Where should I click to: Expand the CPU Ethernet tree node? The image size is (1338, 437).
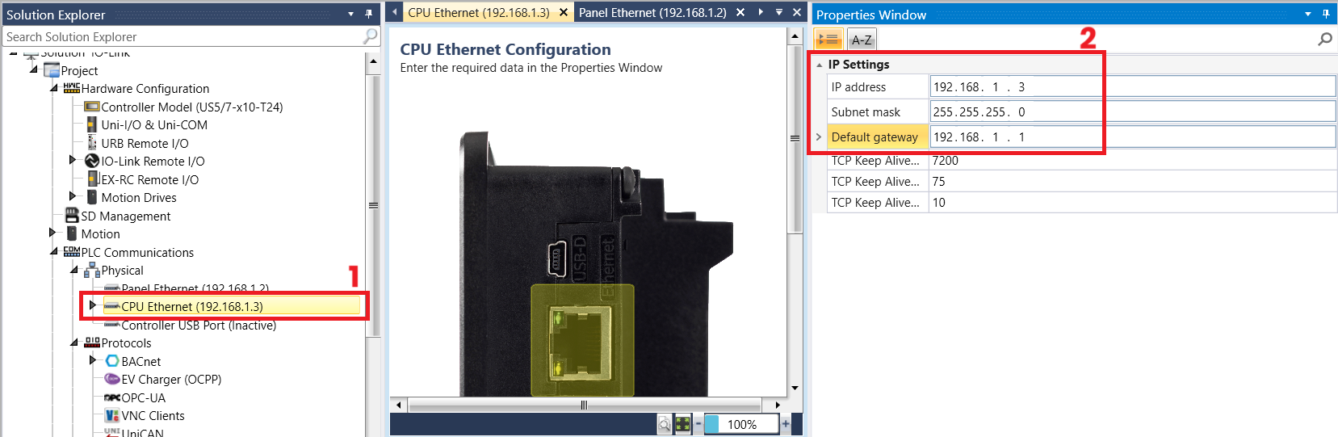click(x=93, y=306)
